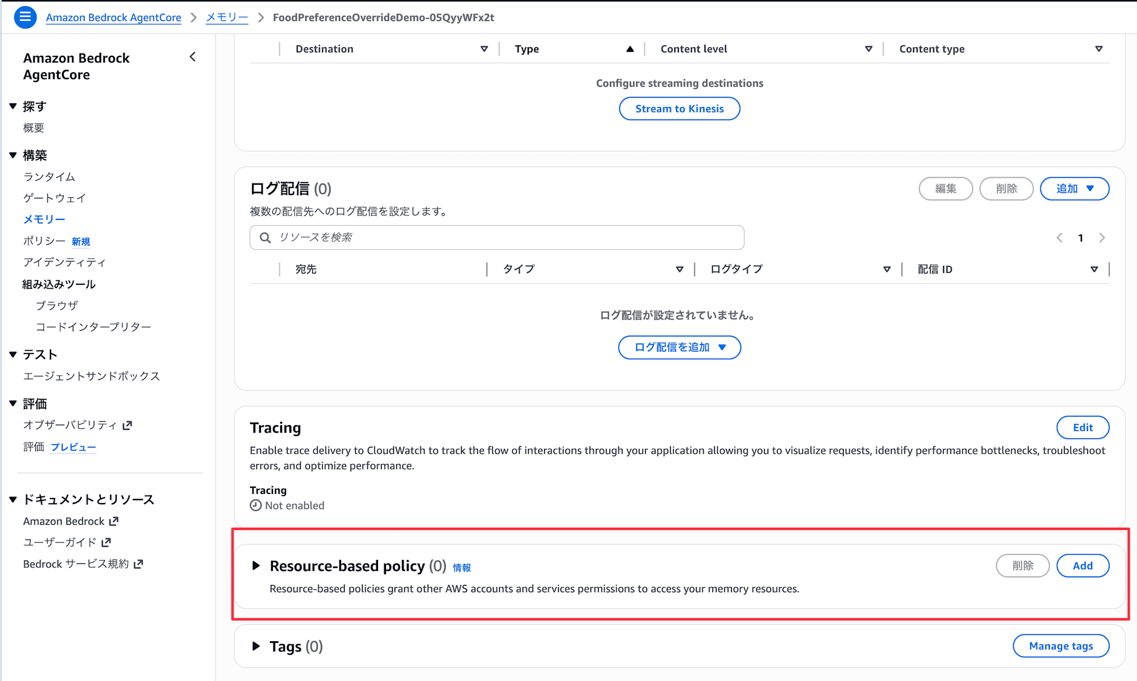Click the Type column ascending sort arrow

click(x=630, y=49)
